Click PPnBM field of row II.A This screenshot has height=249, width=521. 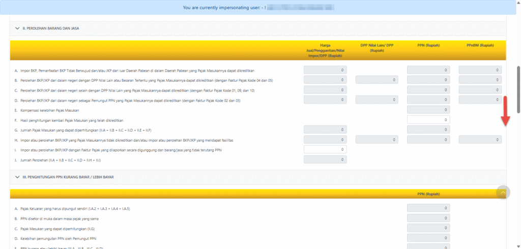480,70
